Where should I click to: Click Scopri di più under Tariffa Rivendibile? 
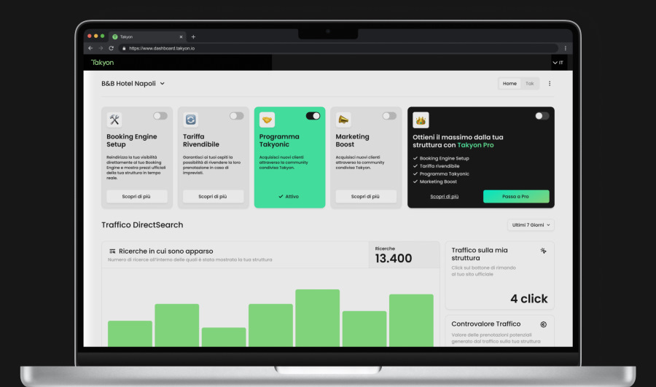(213, 197)
